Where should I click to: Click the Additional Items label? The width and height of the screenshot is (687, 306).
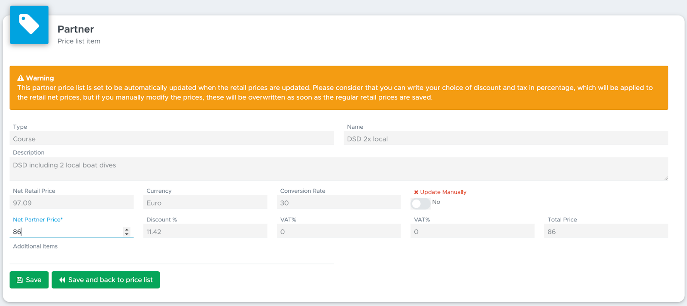[x=35, y=246]
